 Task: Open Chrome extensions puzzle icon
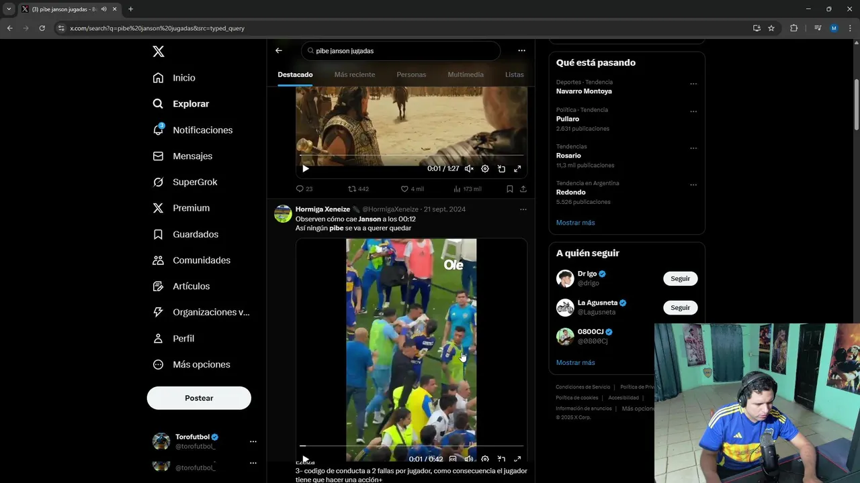pos(793,28)
